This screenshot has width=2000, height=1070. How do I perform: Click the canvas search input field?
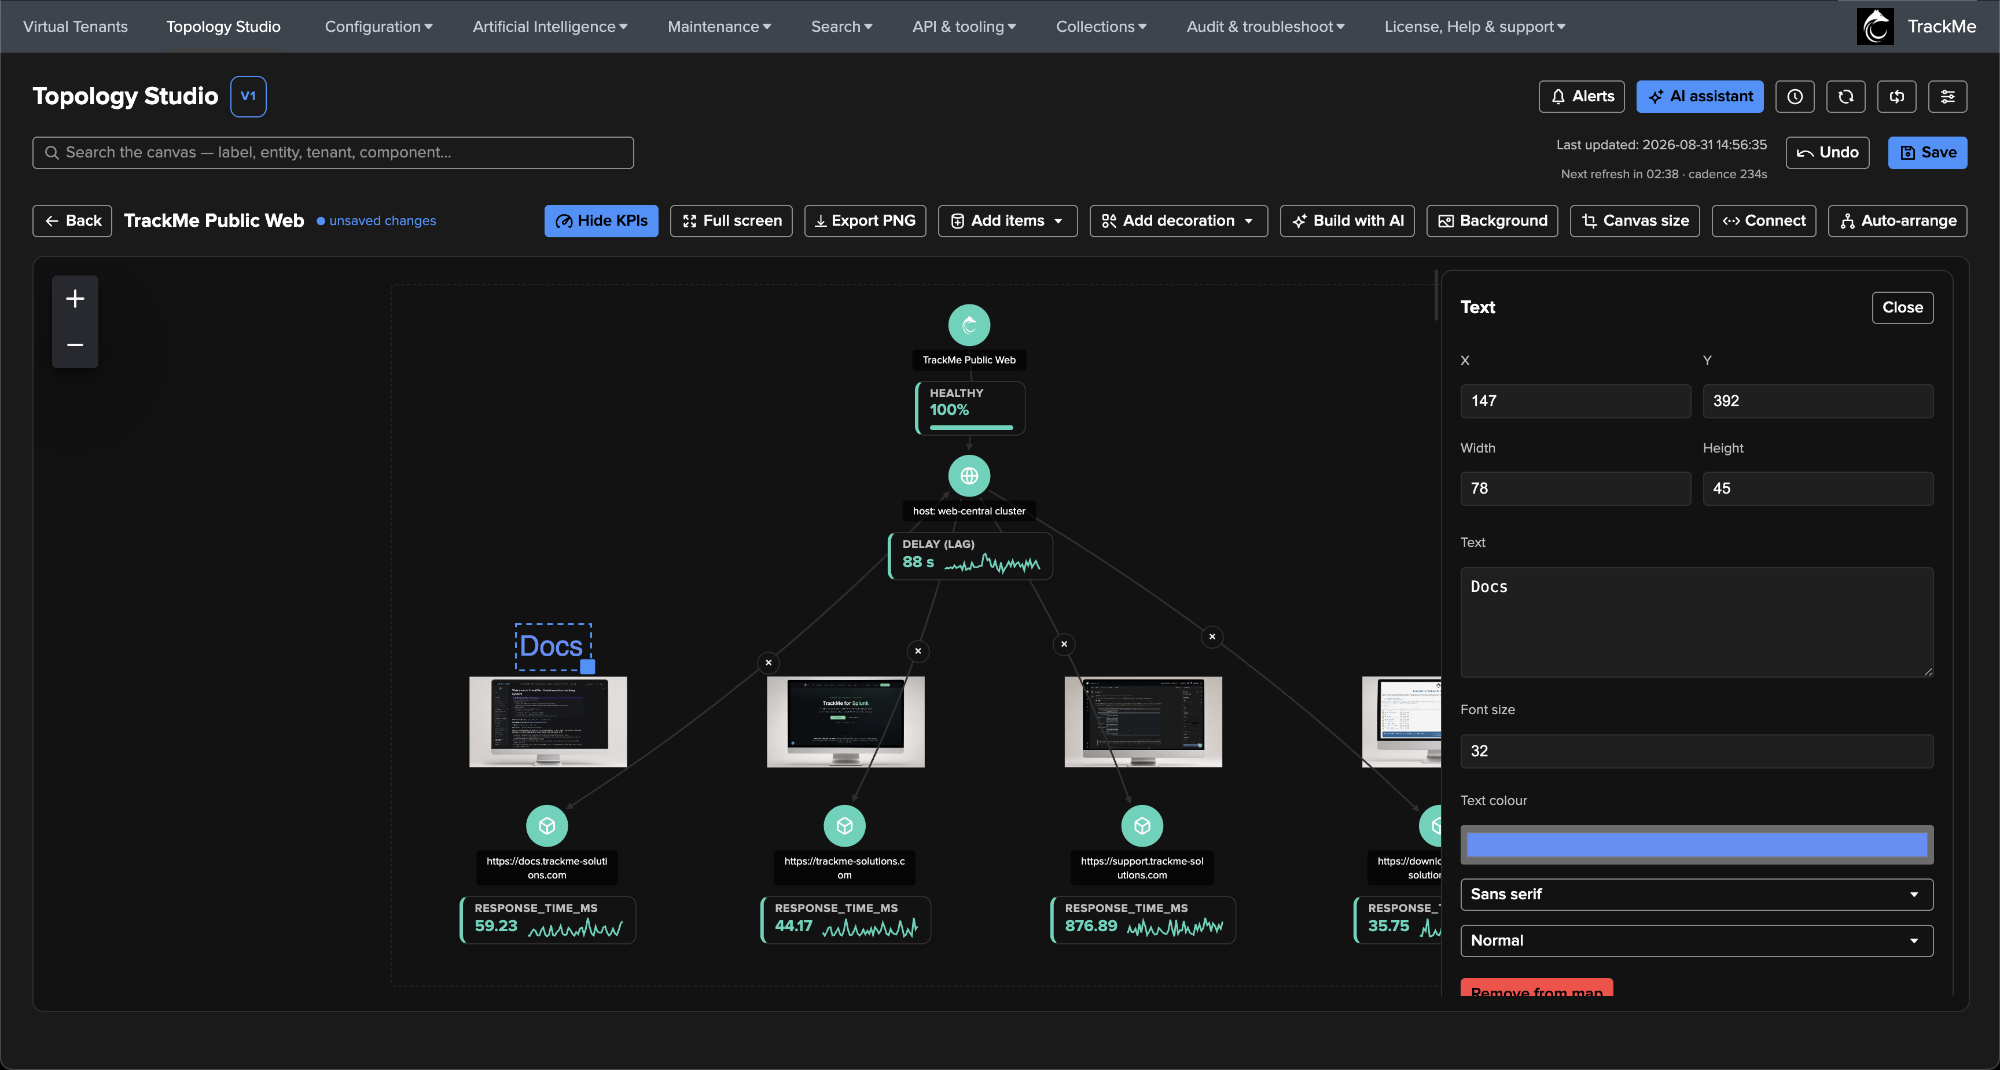(x=332, y=152)
